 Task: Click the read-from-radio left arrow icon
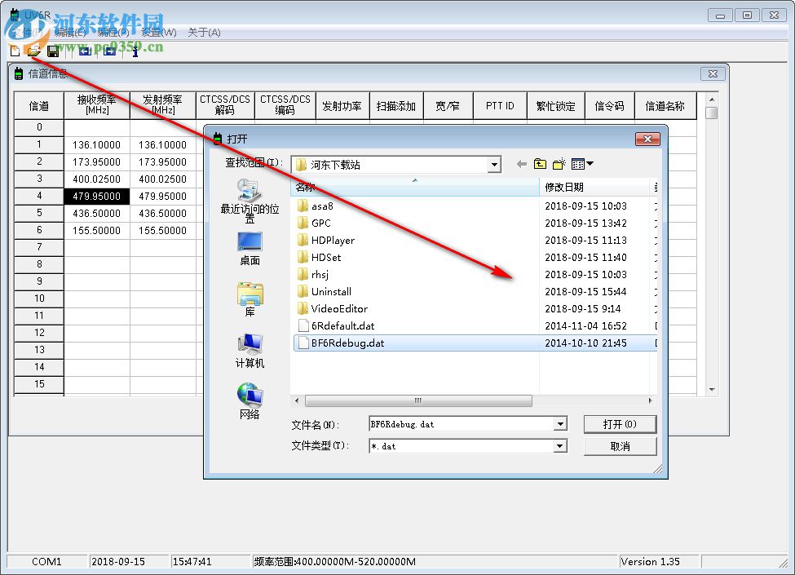(x=85, y=51)
